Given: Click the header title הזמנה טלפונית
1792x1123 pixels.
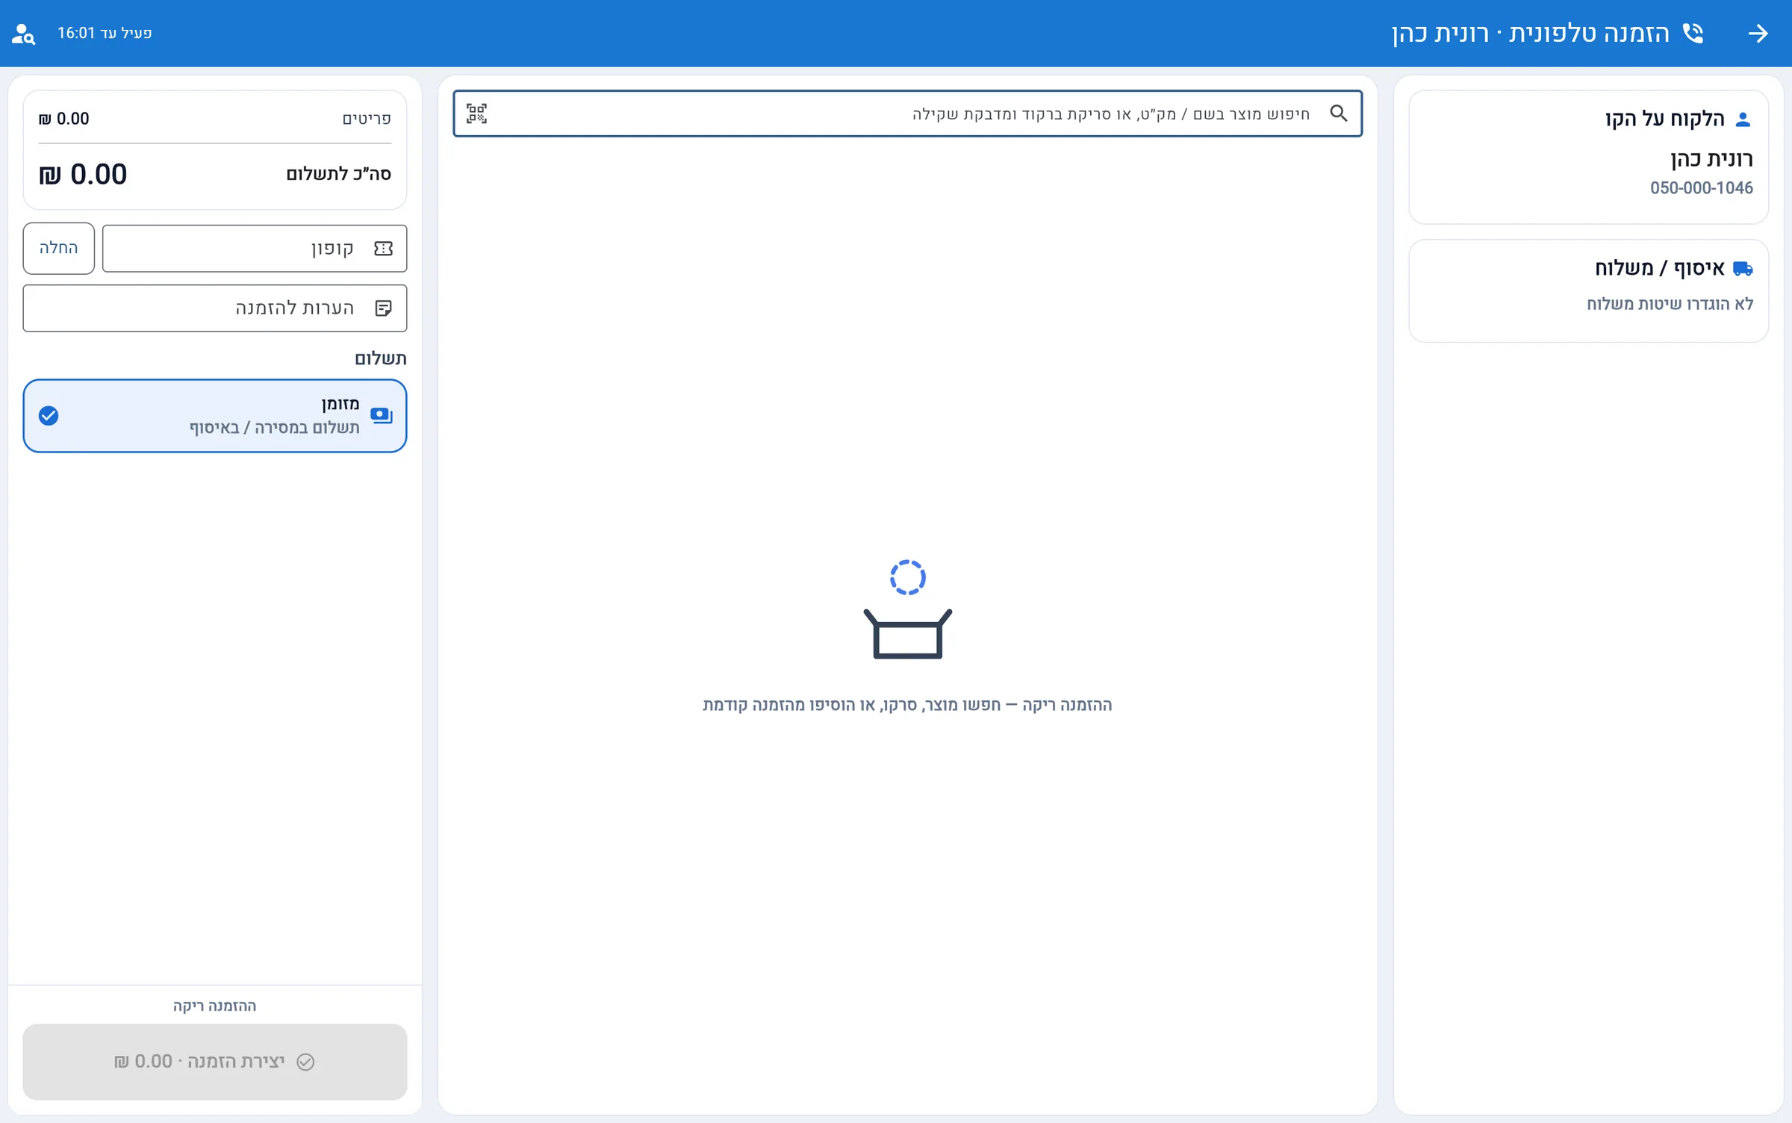Looking at the screenshot, I should pos(1589,34).
